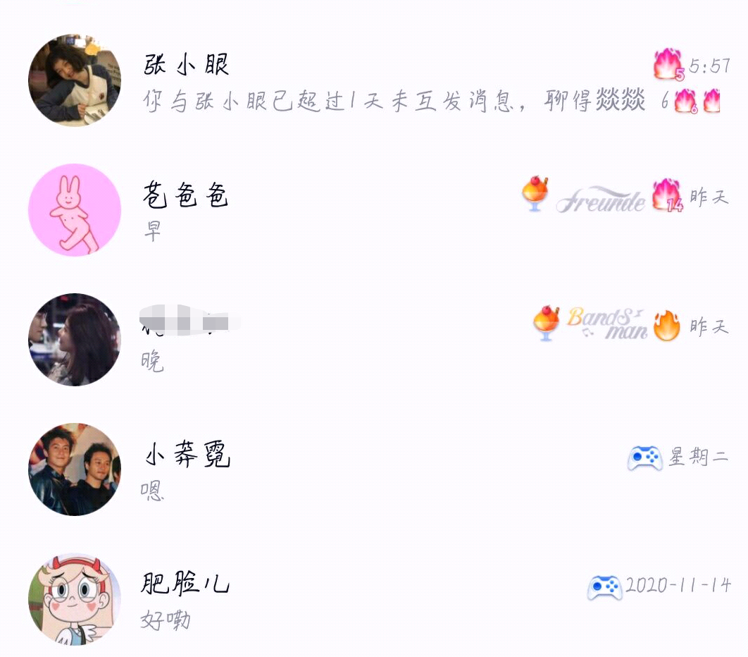Open 张小眼's profile photo avatar
The image size is (748, 657).
[75, 80]
